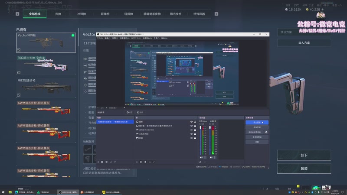Move source down in sources toolbar

click(x=154, y=162)
